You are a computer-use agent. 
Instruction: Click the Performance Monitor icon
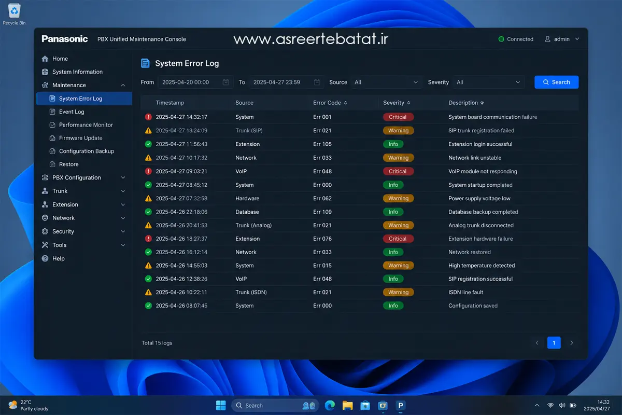click(52, 125)
